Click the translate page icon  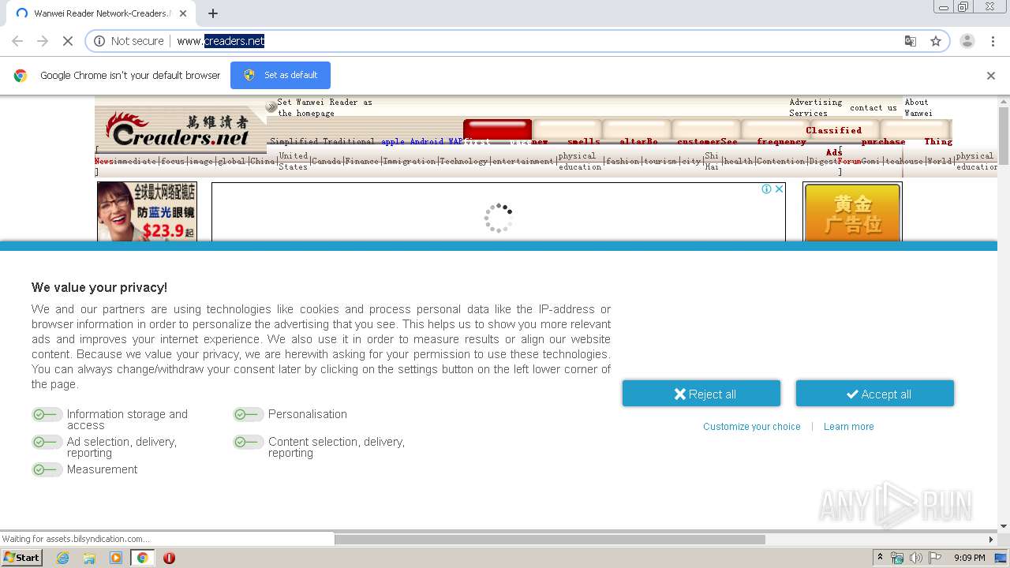pos(911,41)
